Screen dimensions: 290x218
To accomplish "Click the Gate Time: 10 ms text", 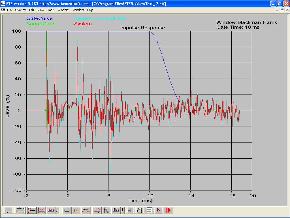I will [238, 27].
